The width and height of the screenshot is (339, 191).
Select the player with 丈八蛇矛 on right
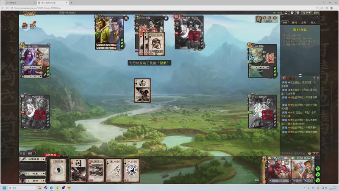tap(262, 61)
